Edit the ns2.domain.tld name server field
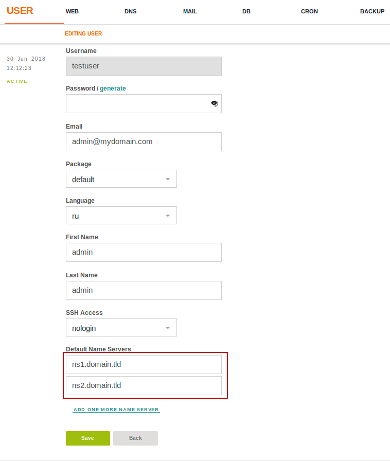The width and height of the screenshot is (390, 461). pos(144,385)
